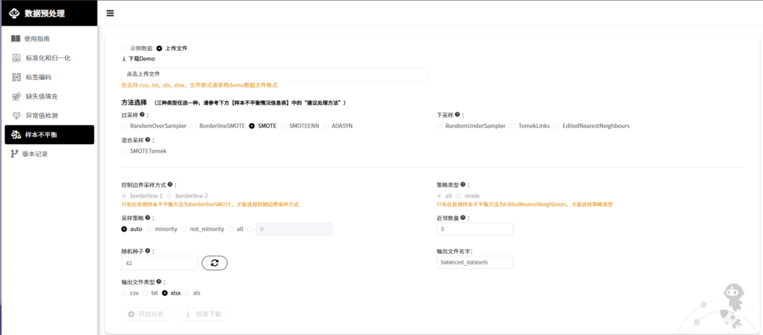
Task: Set output file type to csv
Action: [x=124, y=293]
